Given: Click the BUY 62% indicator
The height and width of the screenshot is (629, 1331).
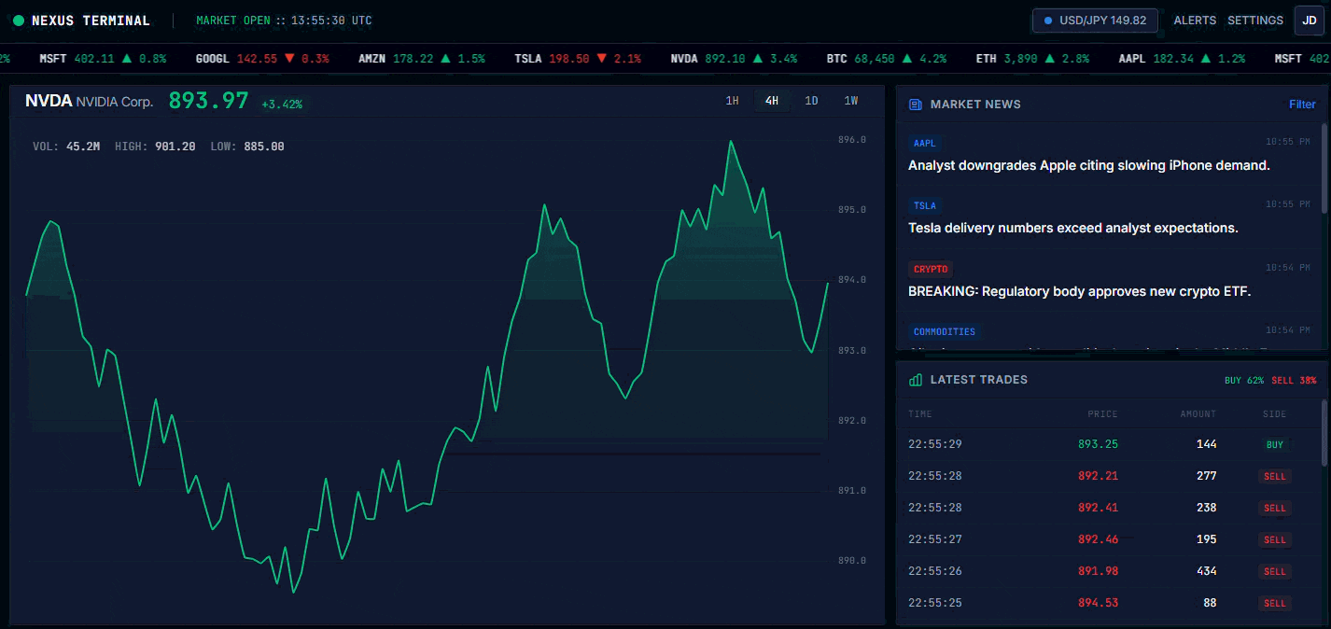Looking at the screenshot, I should [x=1244, y=381].
